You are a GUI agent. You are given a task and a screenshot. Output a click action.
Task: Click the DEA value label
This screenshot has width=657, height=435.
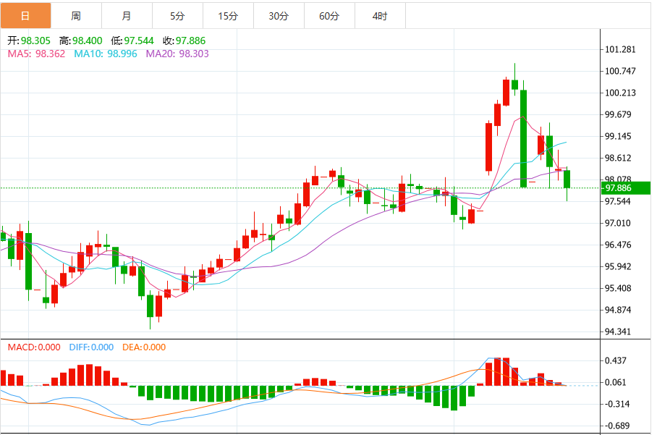[144, 347]
